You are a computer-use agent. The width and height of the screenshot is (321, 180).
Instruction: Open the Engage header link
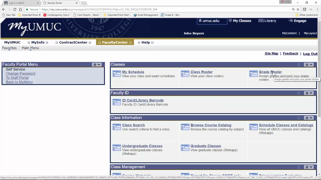pos(298,21)
